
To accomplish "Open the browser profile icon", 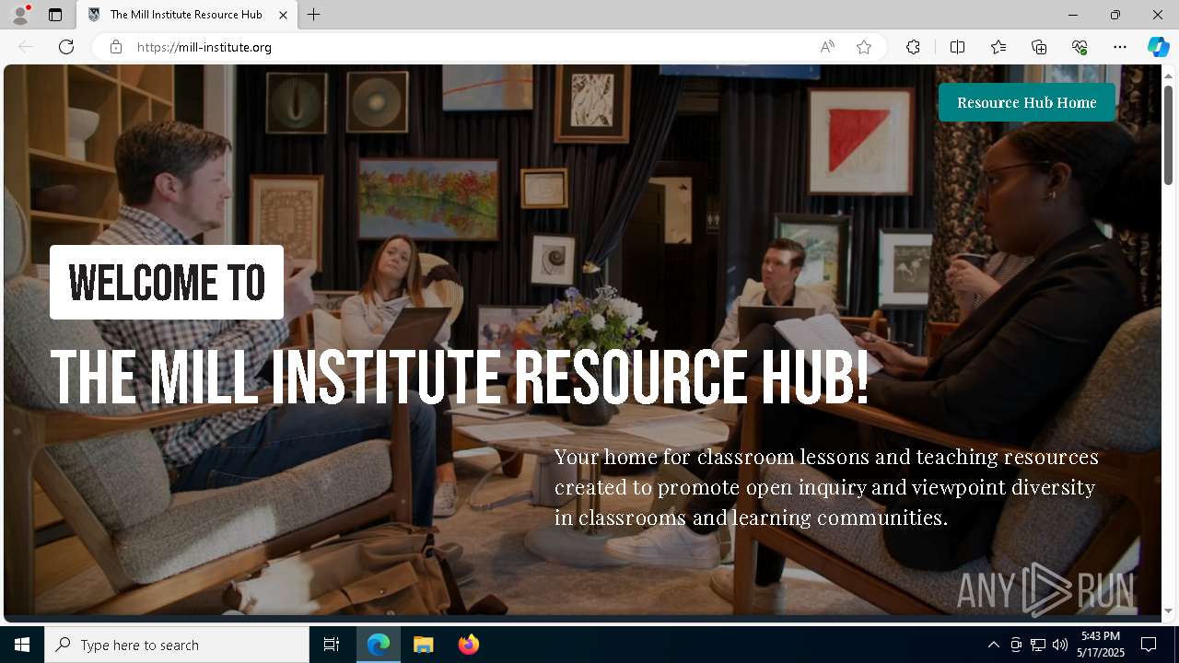I will click(x=20, y=15).
